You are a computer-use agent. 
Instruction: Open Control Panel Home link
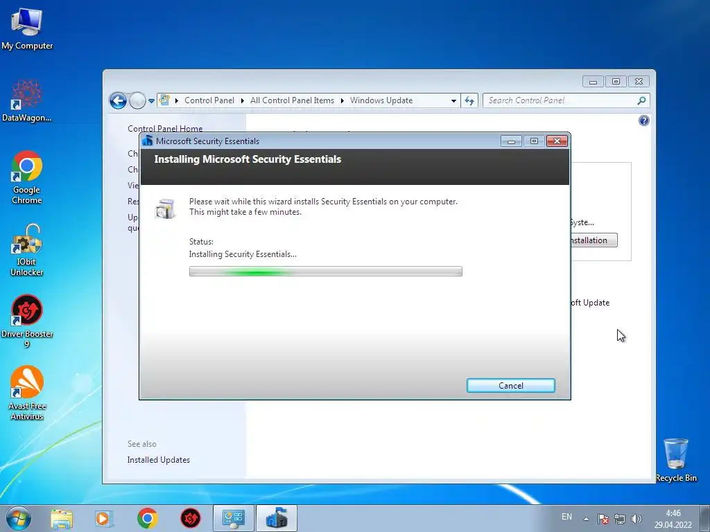165,128
